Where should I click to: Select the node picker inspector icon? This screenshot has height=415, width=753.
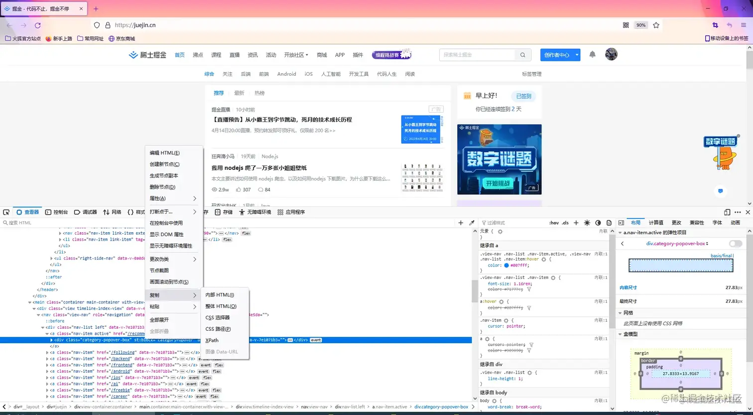(6, 212)
